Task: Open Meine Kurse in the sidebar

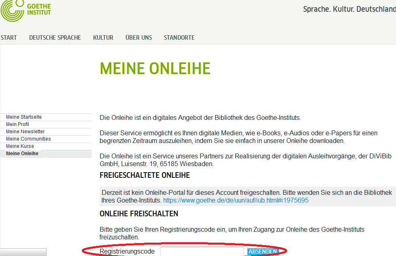Action: [x=46, y=146]
